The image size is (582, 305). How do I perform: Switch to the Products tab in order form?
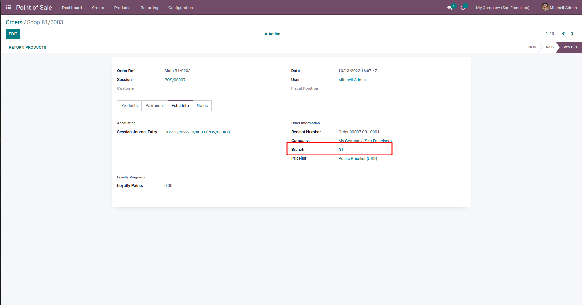129,106
